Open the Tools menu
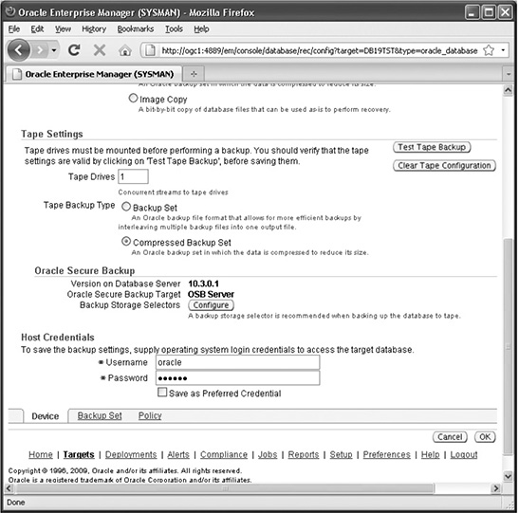The image size is (519, 513). (174, 29)
